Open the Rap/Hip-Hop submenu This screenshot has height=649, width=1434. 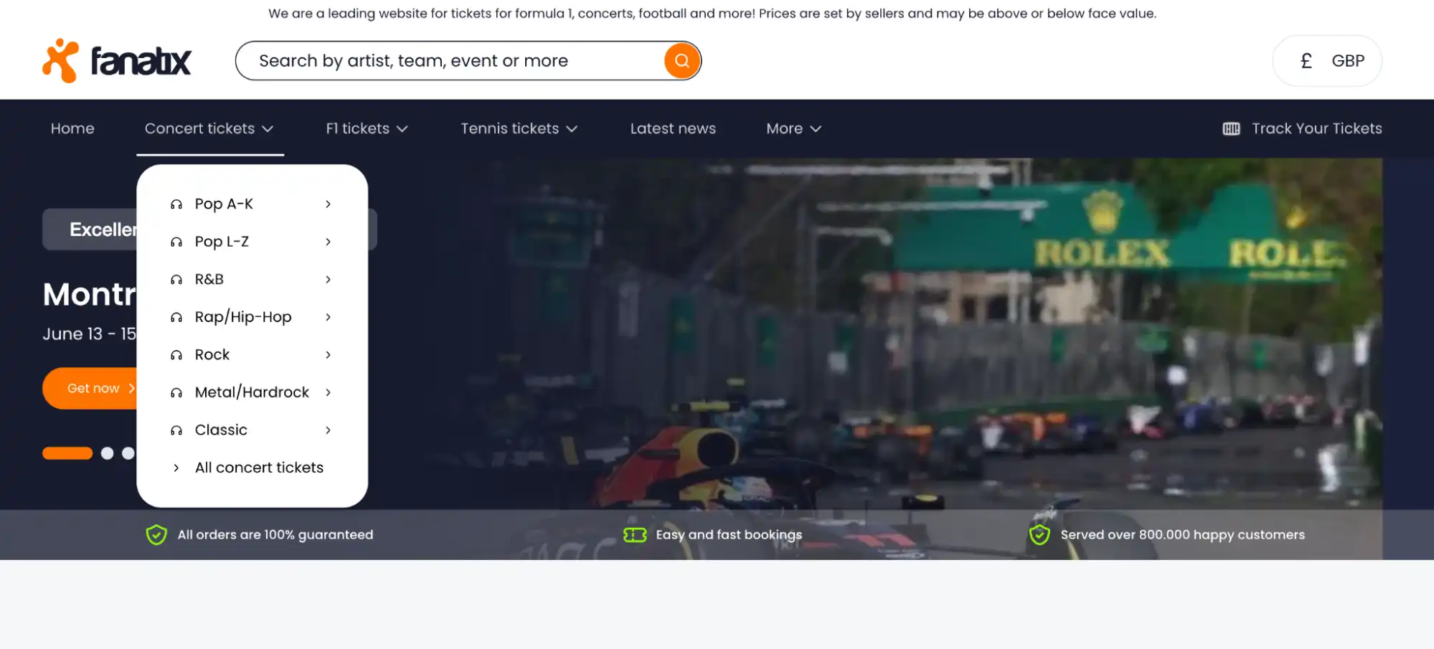242,316
